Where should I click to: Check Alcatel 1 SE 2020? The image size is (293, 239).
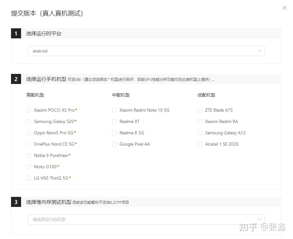pyautogui.click(x=200, y=144)
